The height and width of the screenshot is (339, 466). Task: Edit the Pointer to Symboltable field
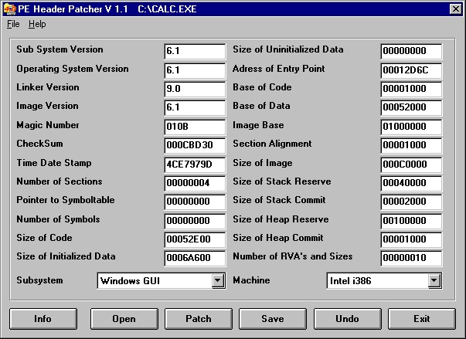[195, 202]
